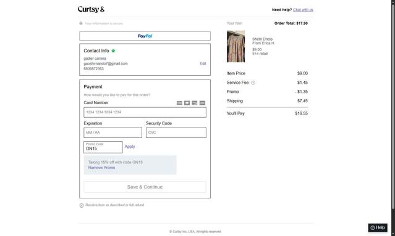Click the refund guarantee check icon

point(82,205)
